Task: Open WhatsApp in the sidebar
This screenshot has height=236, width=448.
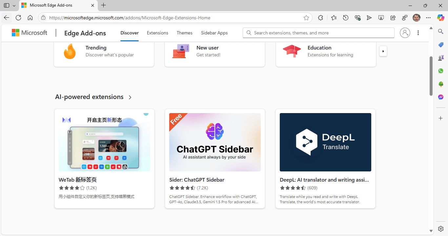Action: click(441, 71)
